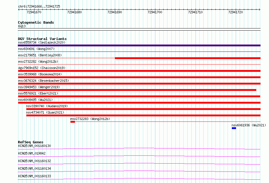Click the red nsv3390740 variant bar
Viewport: 269px width, 183px height.
click(x=143, y=109)
